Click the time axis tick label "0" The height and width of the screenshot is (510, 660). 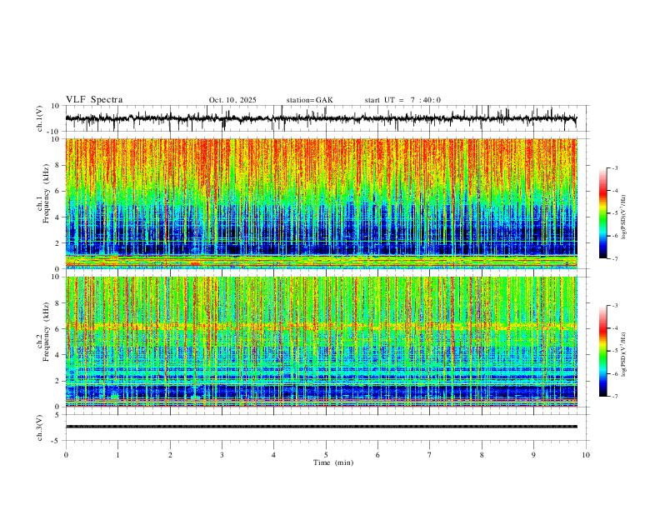(66, 455)
